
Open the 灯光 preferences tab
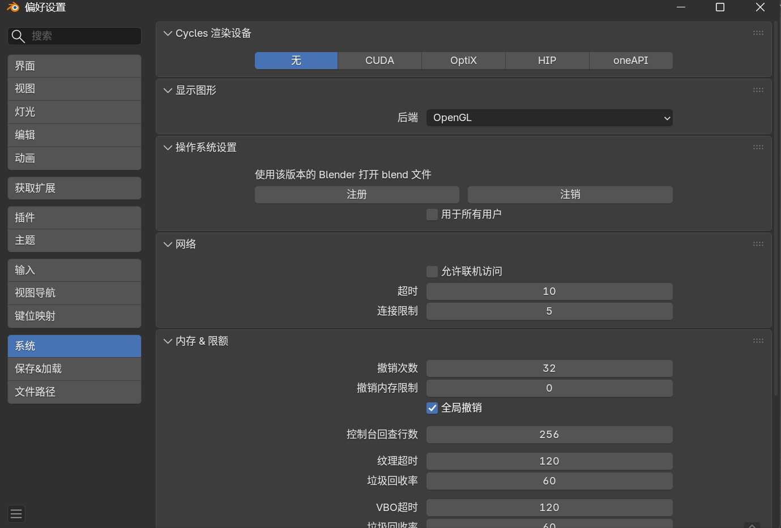[74, 112]
